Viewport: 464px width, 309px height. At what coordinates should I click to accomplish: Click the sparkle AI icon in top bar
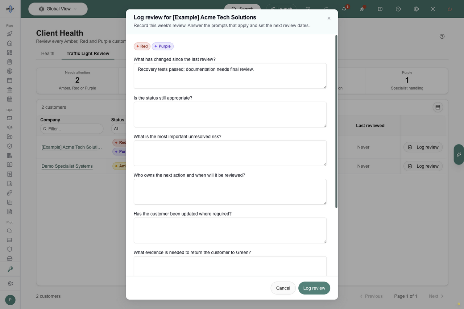[x=362, y=9]
